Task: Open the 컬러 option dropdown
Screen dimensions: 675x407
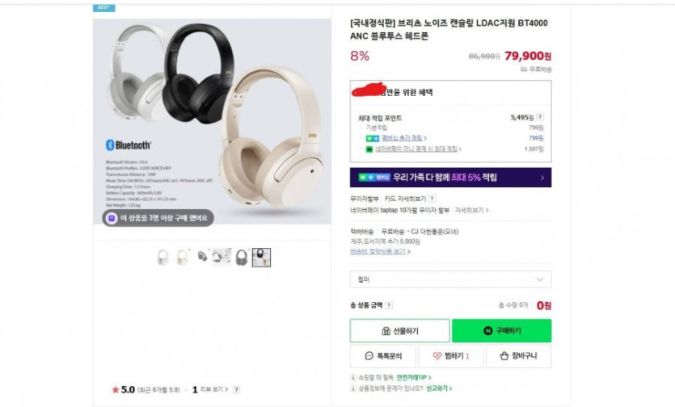Action: coord(451,279)
